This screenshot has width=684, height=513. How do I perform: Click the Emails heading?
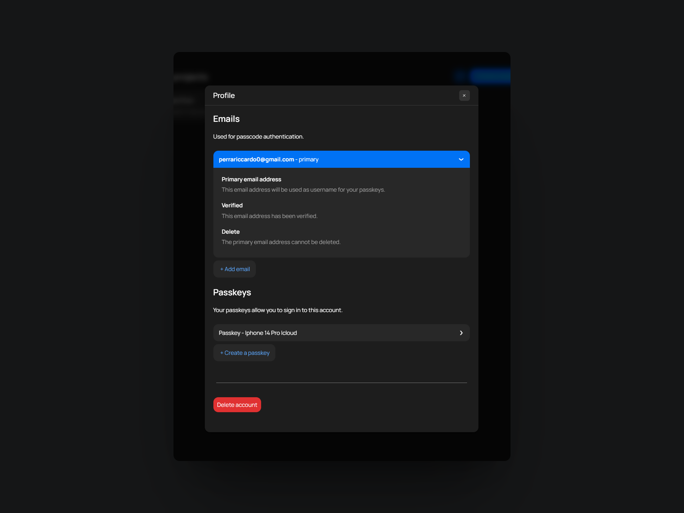[226, 119]
